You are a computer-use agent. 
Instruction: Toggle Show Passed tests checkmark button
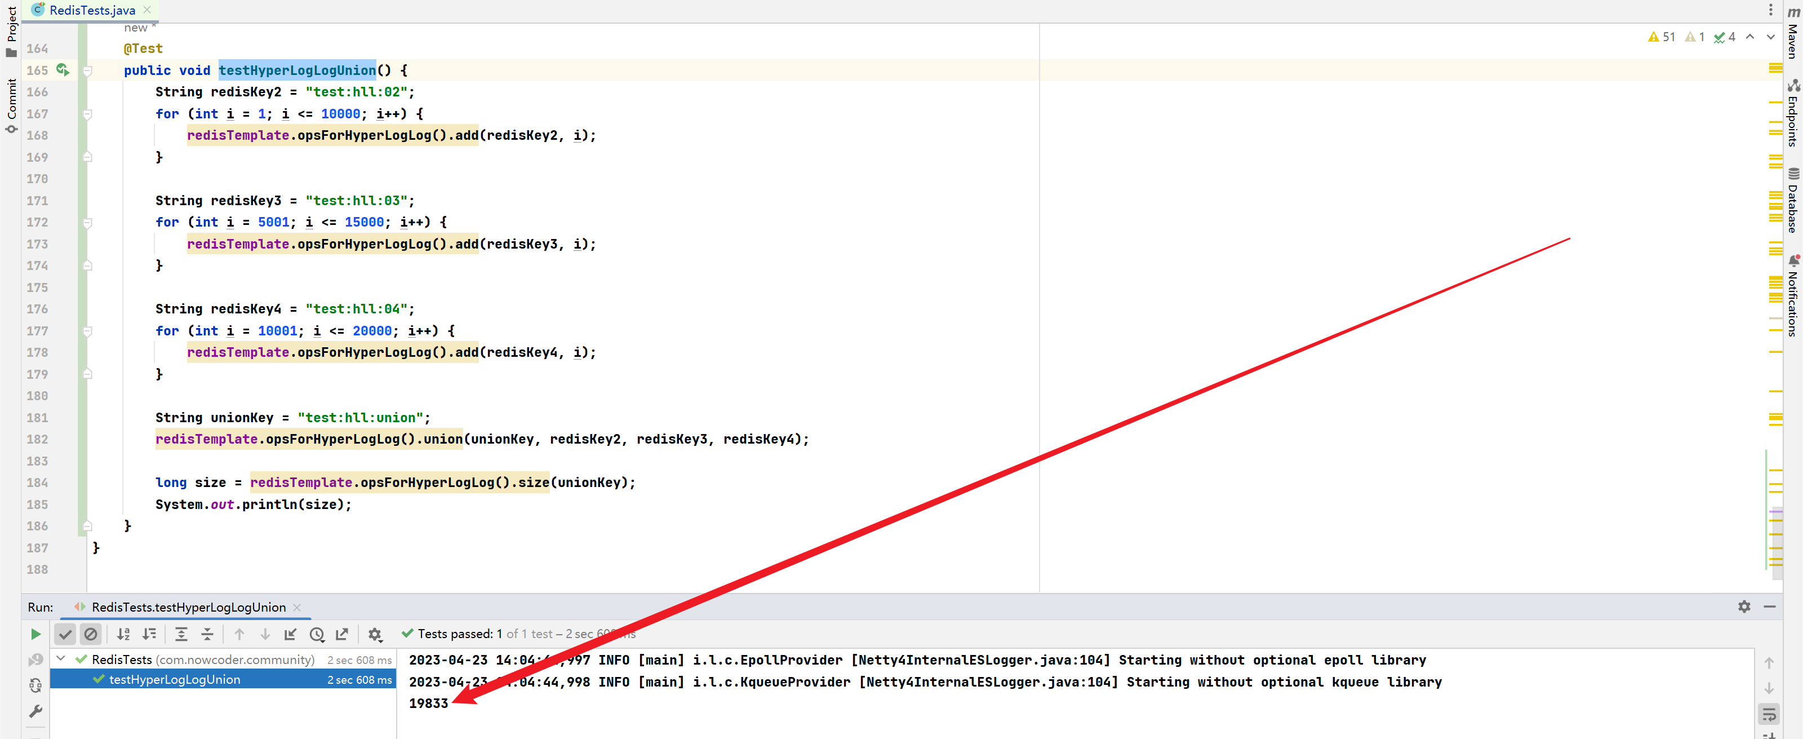point(65,634)
